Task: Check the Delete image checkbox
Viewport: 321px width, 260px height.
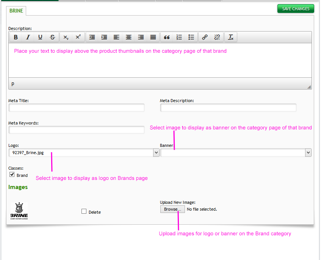Action: point(84,211)
